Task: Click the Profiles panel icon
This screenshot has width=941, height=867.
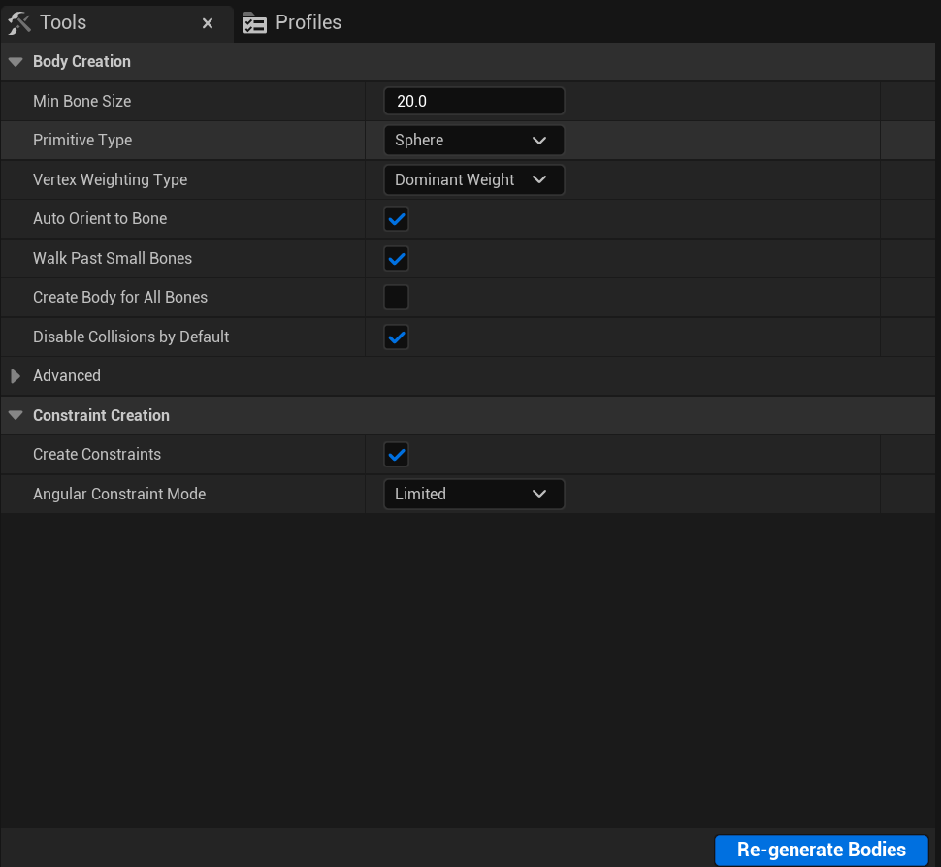Action: (254, 21)
